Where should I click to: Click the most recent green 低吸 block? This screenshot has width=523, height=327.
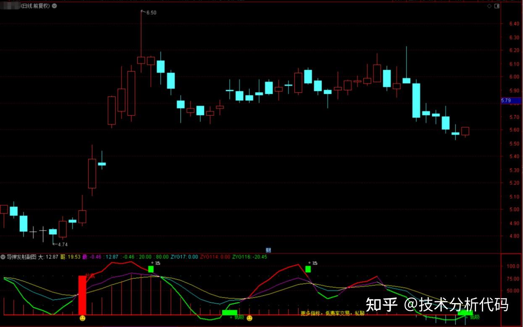(465, 312)
